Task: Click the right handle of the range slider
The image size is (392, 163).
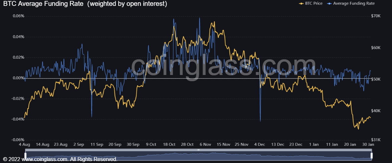Action: click(371, 155)
